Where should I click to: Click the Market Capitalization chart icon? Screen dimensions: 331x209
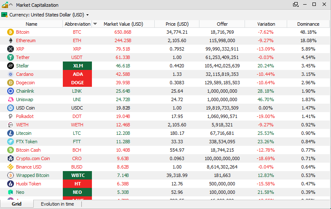coord(5,5)
